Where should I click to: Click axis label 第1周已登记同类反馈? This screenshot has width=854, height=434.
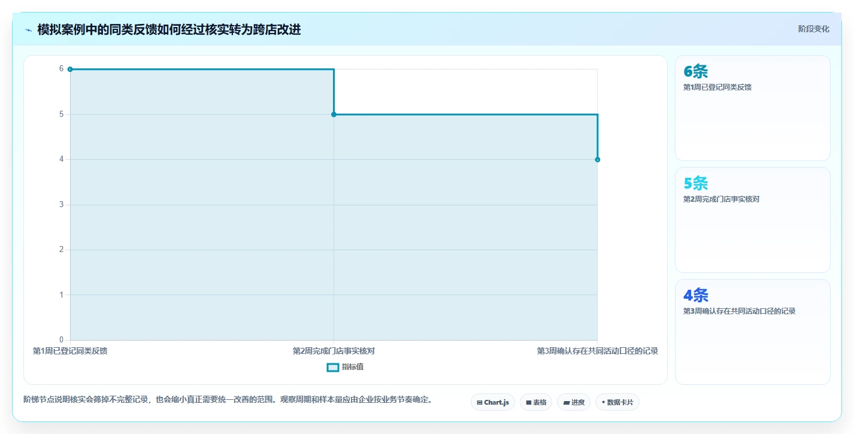(70, 351)
